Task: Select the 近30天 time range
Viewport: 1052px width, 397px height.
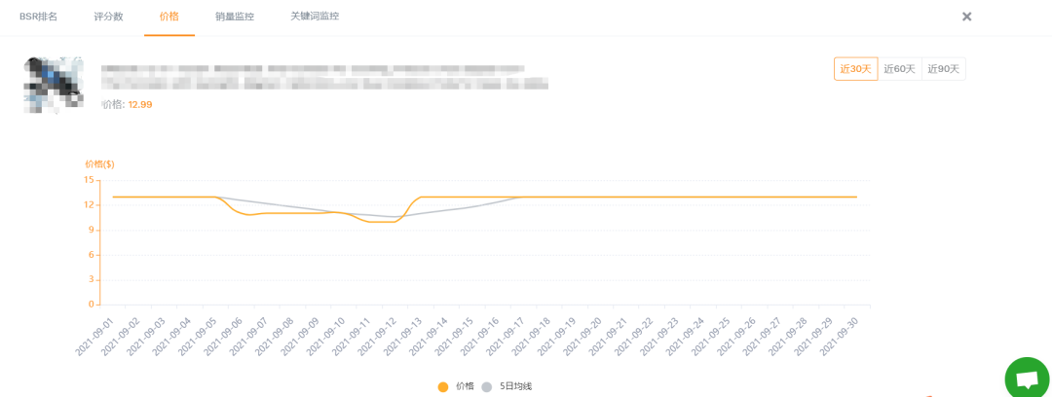Action: [855, 69]
